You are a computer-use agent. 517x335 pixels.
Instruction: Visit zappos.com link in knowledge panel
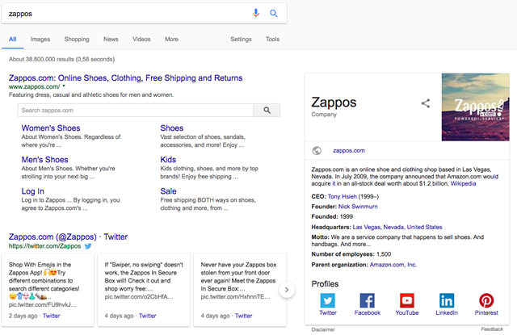coord(349,150)
